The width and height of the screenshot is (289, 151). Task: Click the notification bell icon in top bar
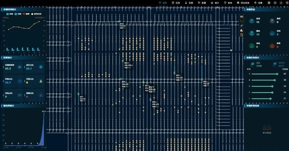[x=281, y=3]
